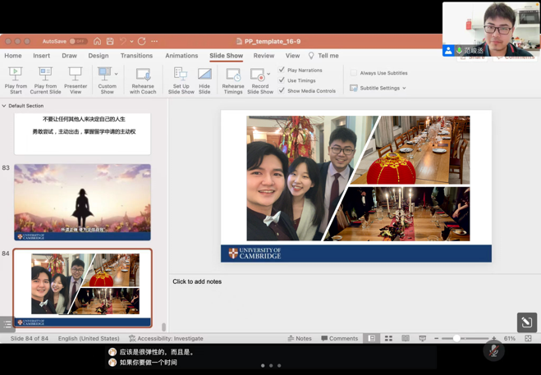Viewport: 541px width, 375px height.
Task: Click Play from Start icon
Action: click(x=16, y=75)
